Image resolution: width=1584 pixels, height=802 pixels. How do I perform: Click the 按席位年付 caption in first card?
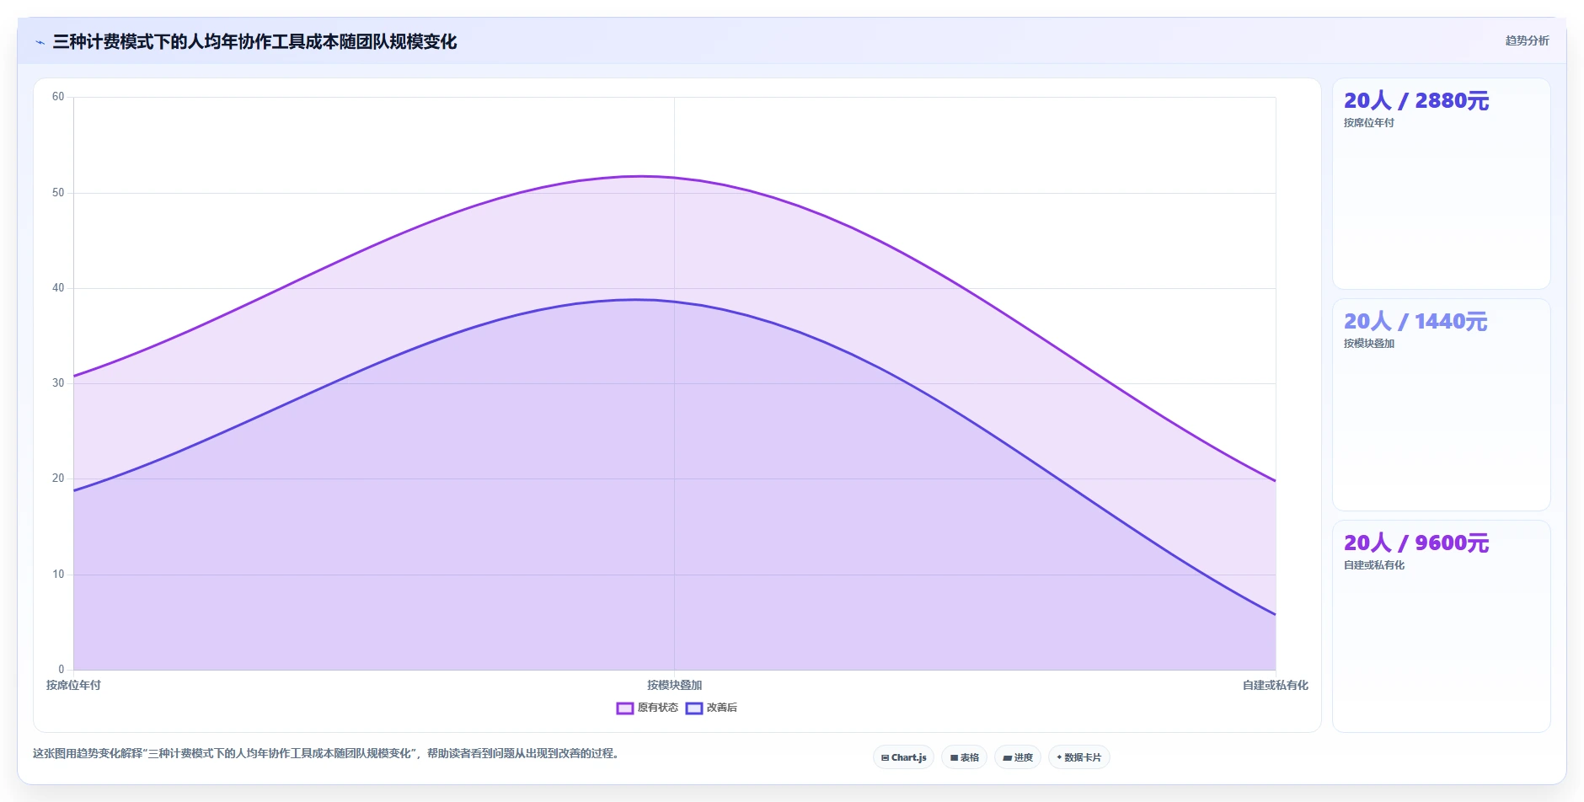[1368, 123]
